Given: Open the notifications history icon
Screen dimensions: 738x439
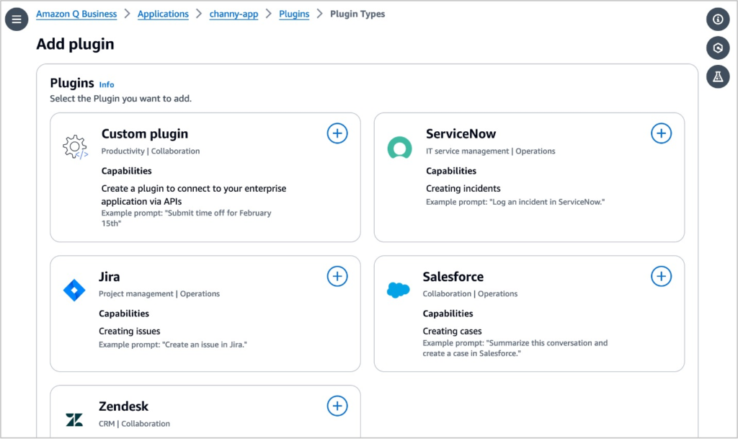Looking at the screenshot, I should pos(718,48).
